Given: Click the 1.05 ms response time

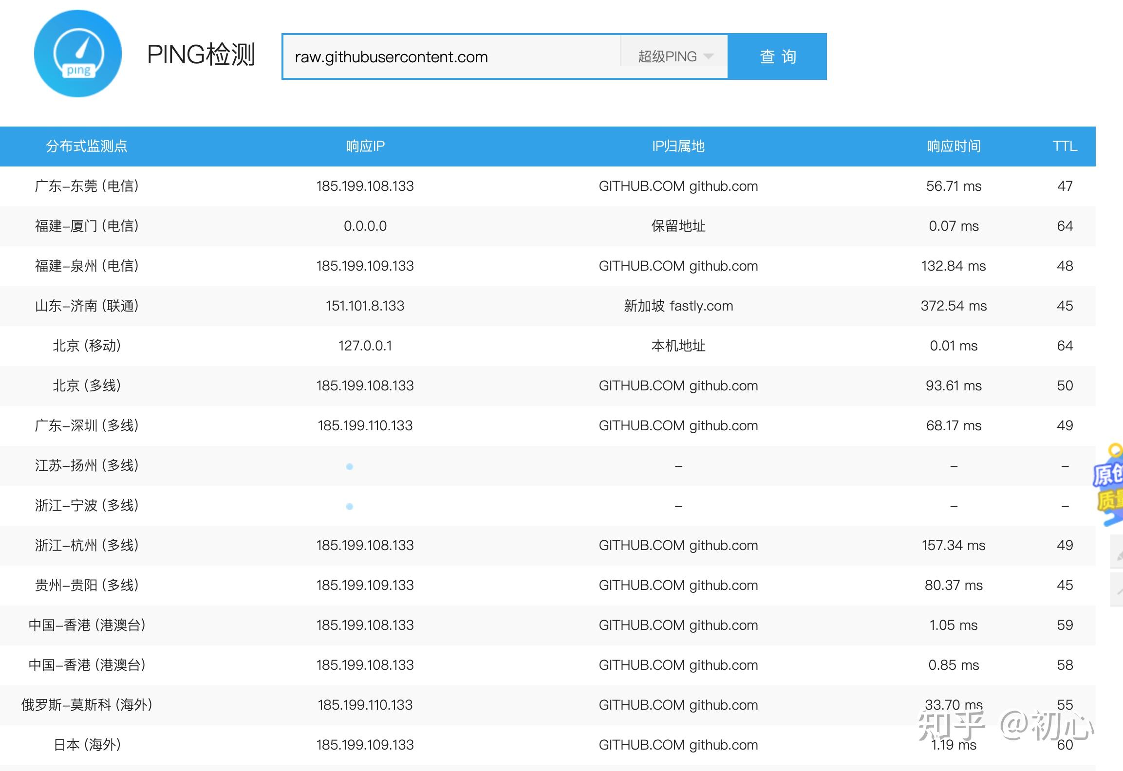Looking at the screenshot, I should point(954,625).
